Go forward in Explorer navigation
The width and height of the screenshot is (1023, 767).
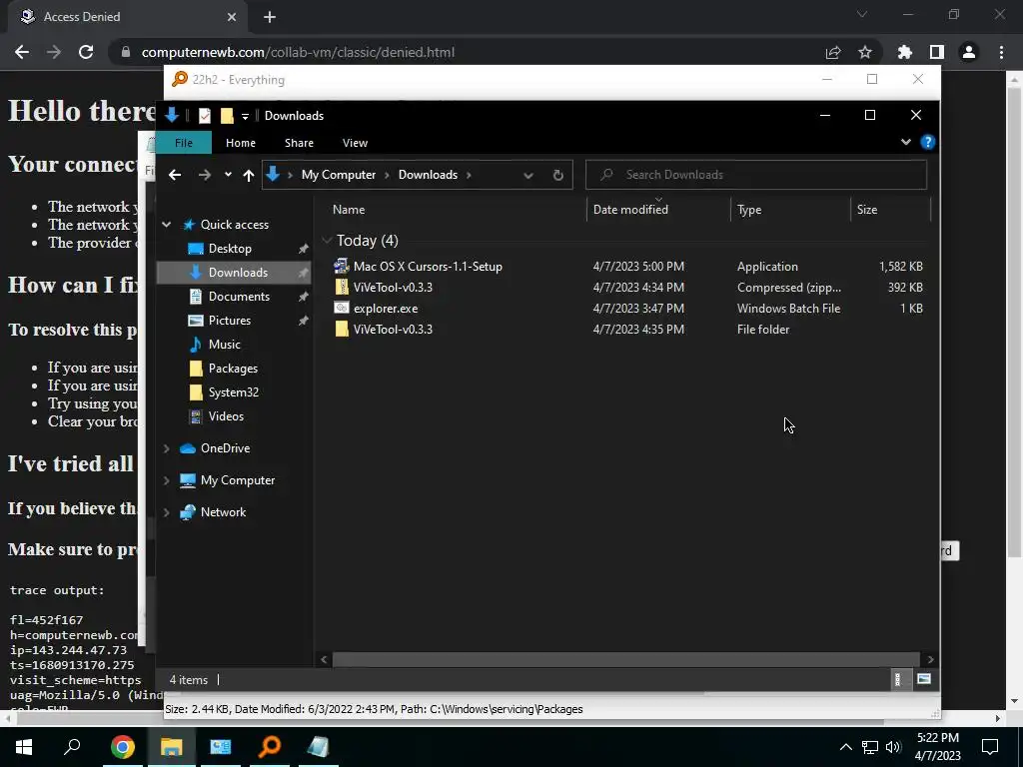(204, 175)
